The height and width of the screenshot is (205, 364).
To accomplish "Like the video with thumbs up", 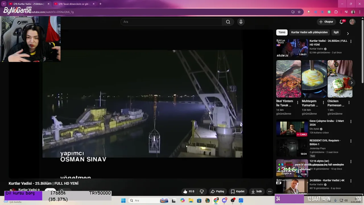I will click(x=189, y=192).
